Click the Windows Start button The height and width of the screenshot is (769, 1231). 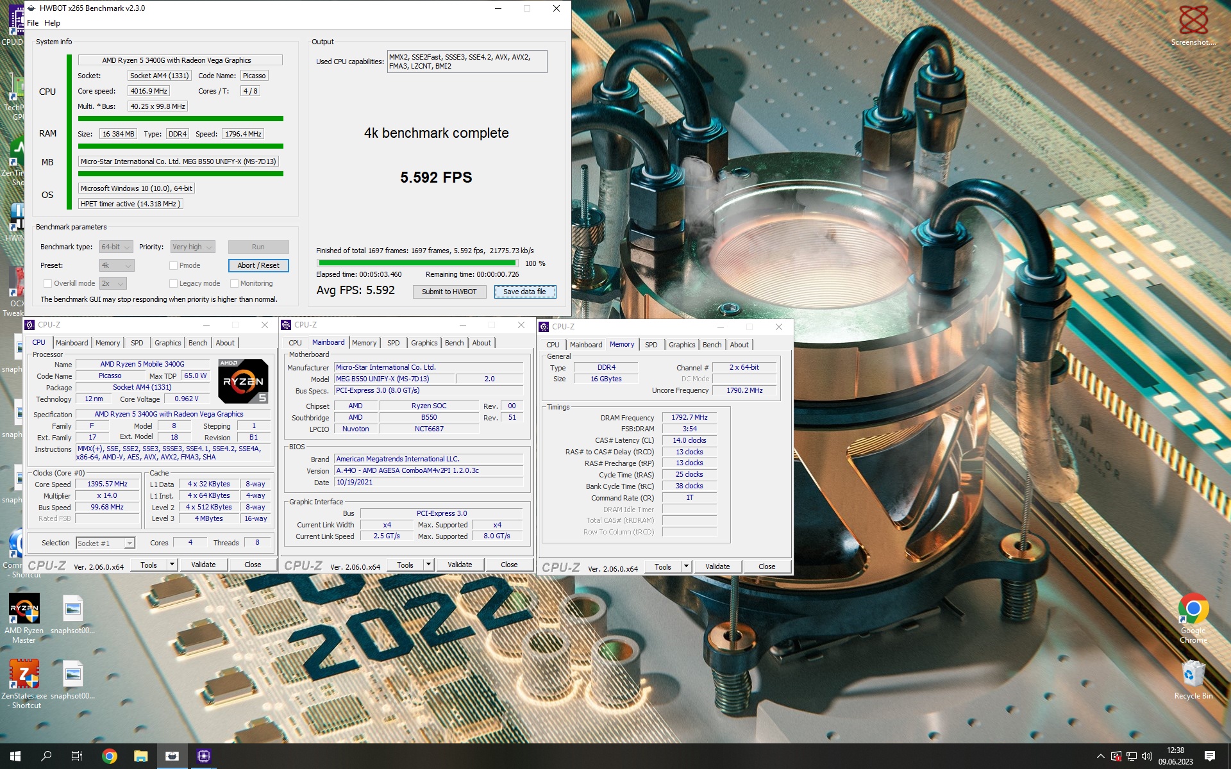(15, 756)
